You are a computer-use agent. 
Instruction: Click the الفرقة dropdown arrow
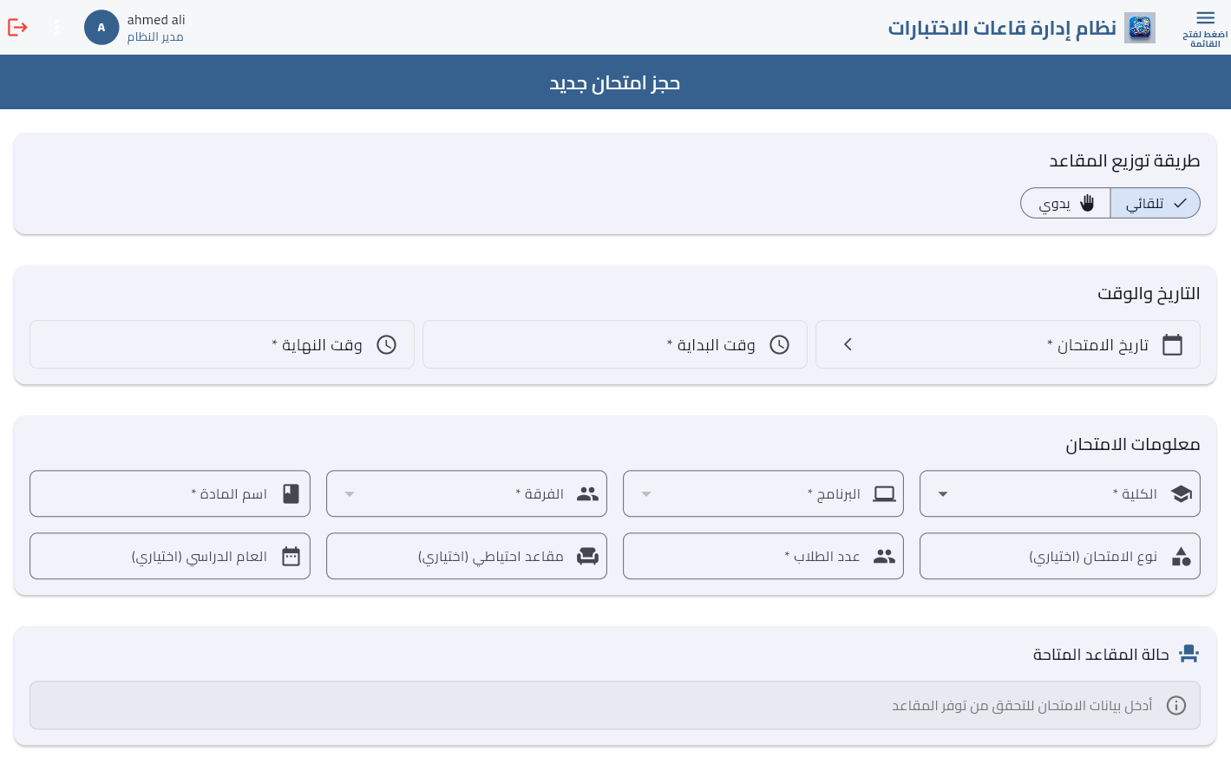pos(350,494)
